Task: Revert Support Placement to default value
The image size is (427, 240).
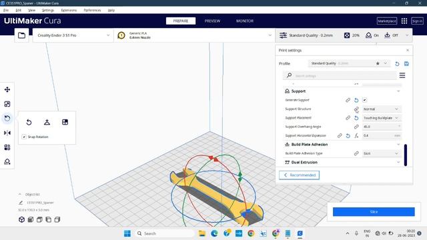Action: 356,118
